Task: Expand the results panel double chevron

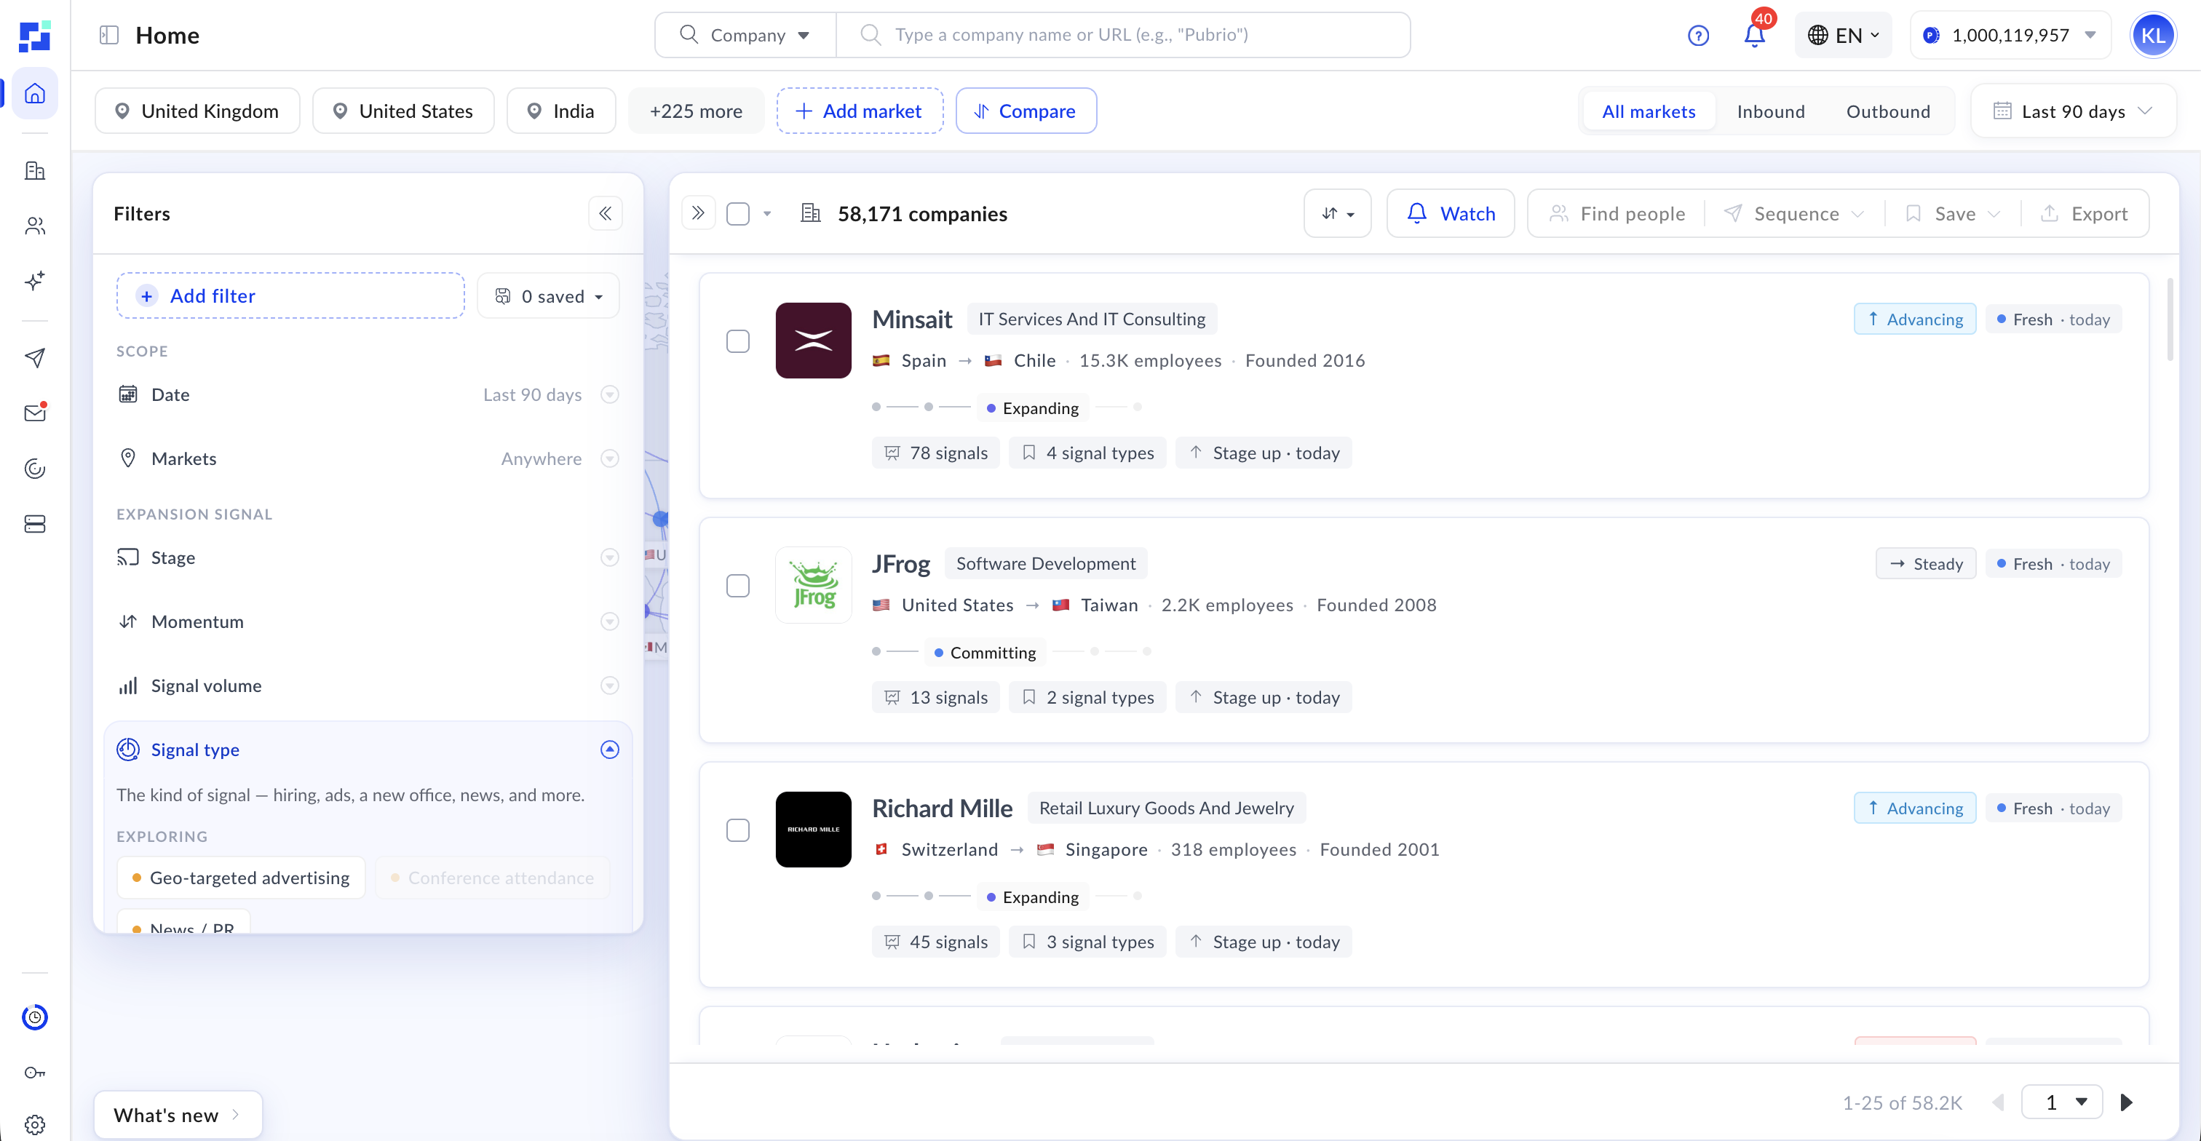Action: (x=698, y=212)
